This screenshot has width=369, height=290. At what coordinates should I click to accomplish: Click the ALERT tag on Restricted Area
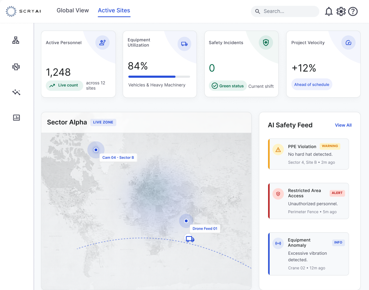[337, 193]
